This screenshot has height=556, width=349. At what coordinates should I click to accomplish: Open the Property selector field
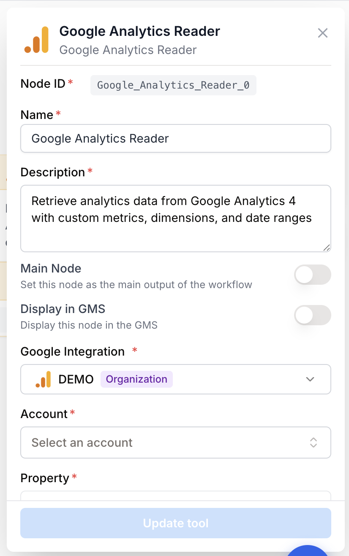[176, 496]
